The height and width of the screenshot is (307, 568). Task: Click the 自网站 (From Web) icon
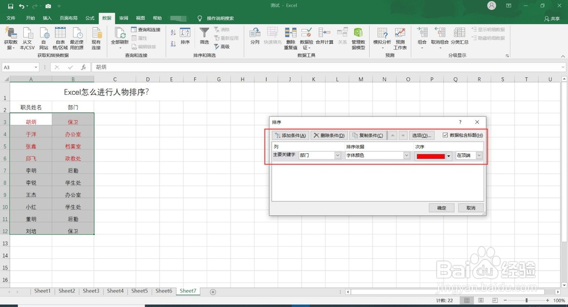(44, 33)
